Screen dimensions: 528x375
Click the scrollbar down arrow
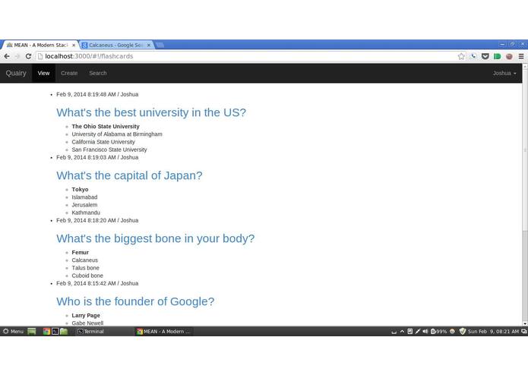[x=525, y=323]
